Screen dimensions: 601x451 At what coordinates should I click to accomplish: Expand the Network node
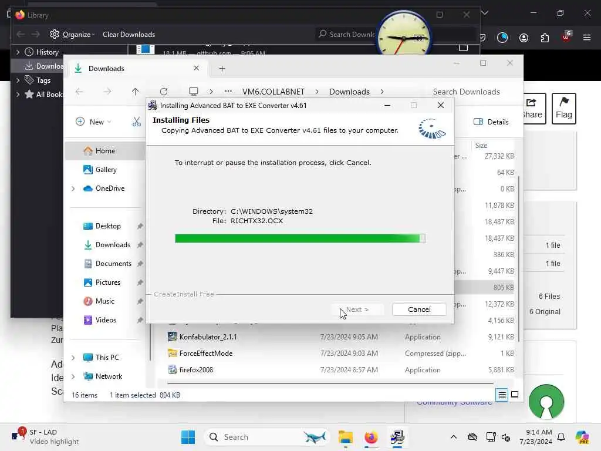coord(73,376)
